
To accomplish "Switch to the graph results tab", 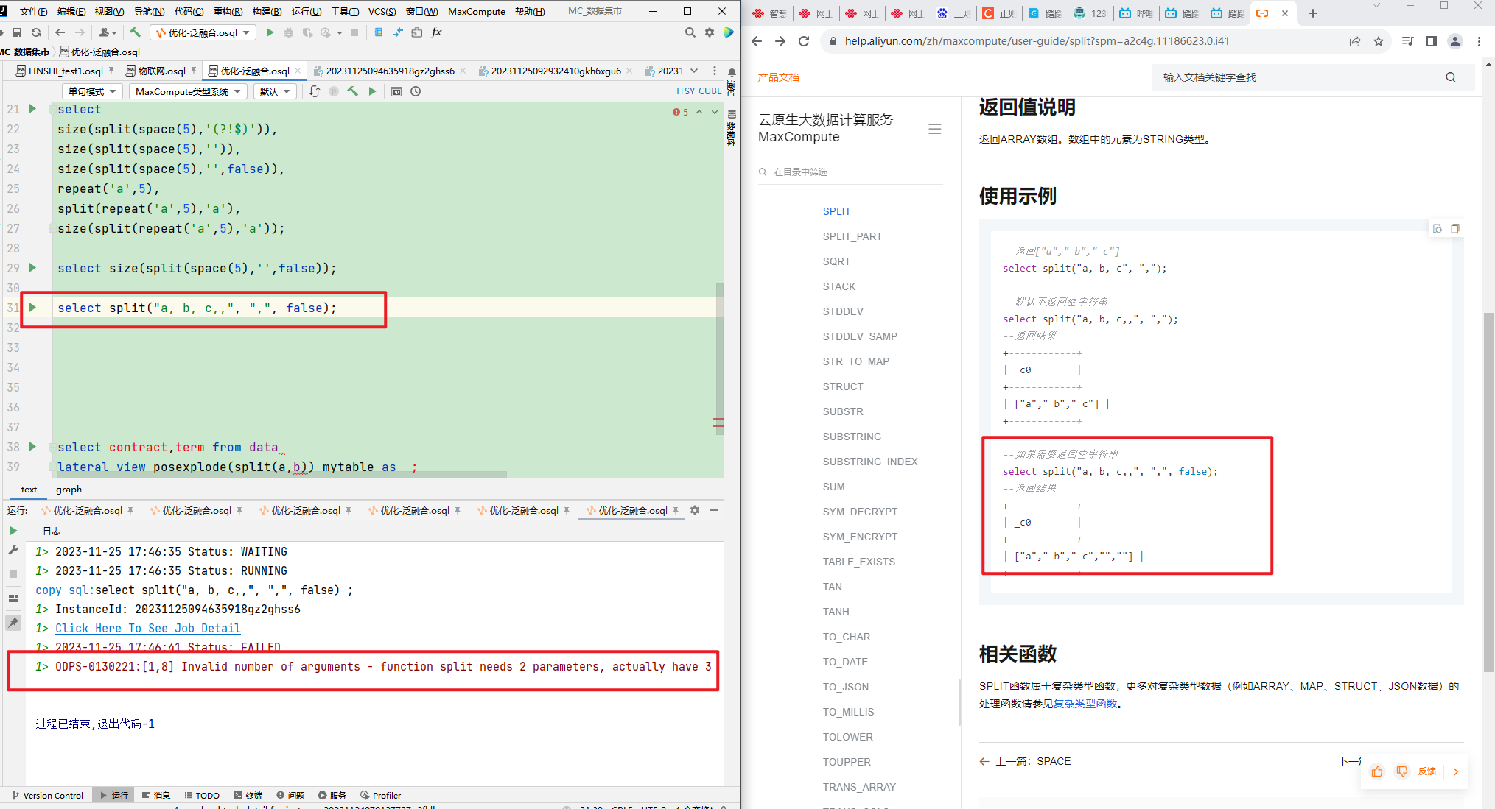I will coord(68,490).
